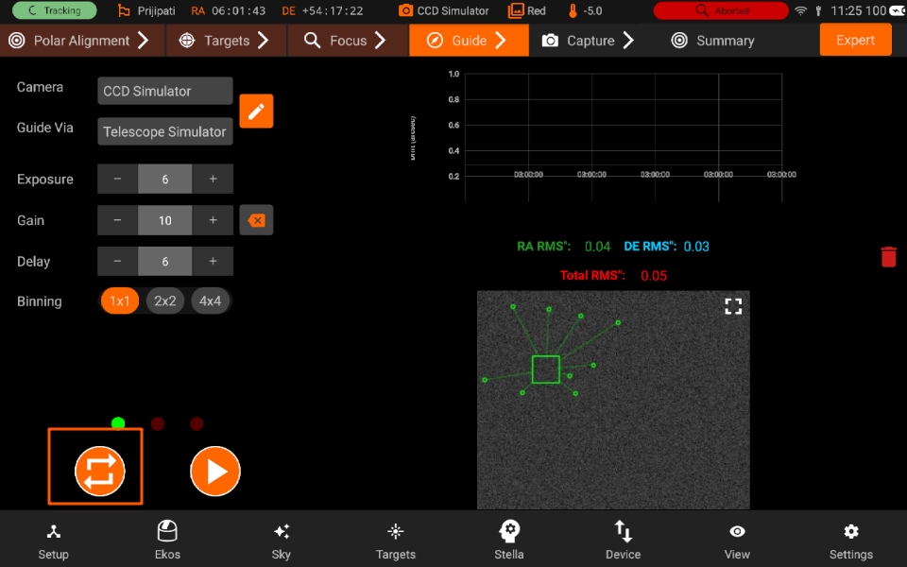Edit the camera and guide settings
Image resolution: width=907 pixels, height=567 pixels.
tap(256, 112)
